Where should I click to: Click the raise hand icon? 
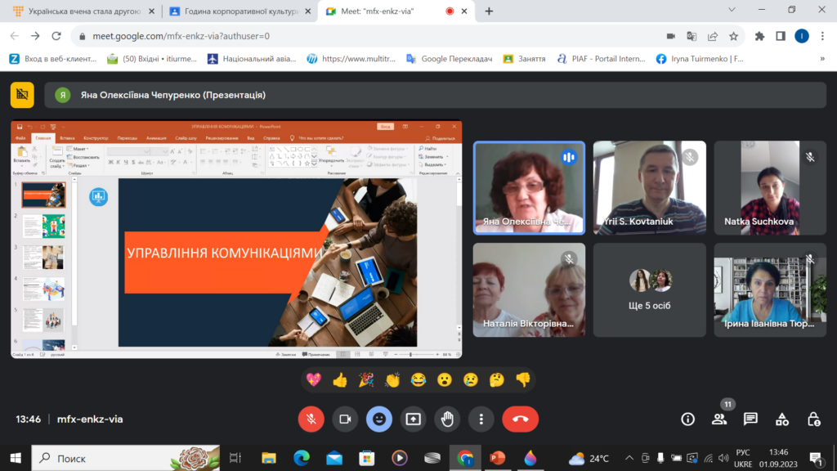(447, 419)
